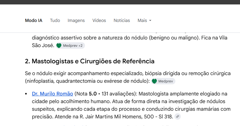Switch to the Modo IA tab
Screen dimensions: 240x126
click(34, 20)
